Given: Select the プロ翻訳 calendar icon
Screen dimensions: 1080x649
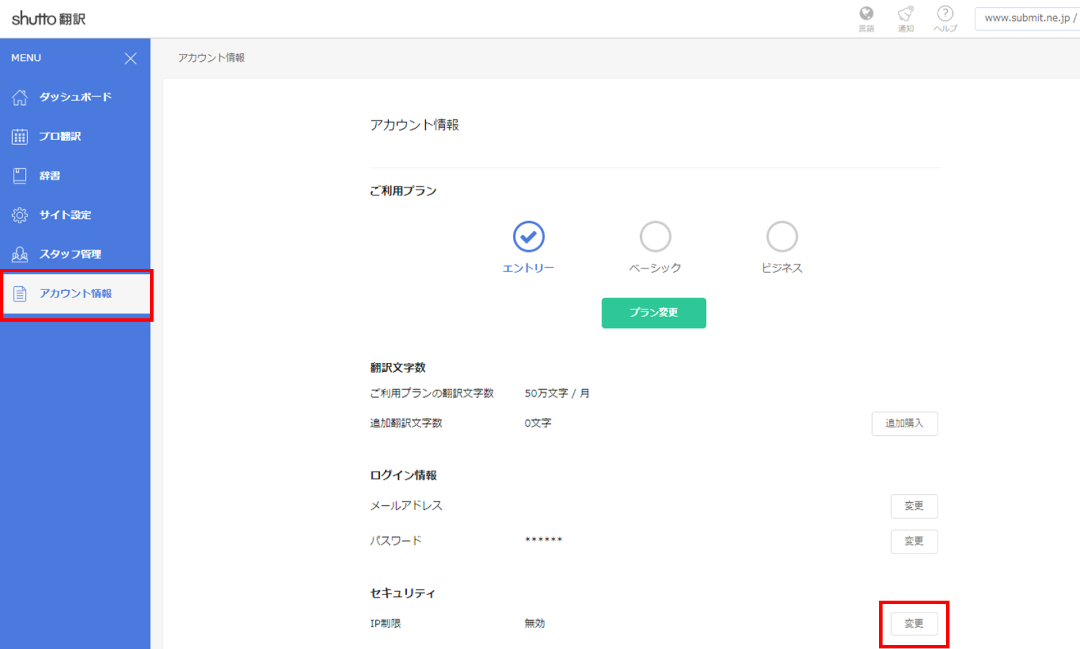Looking at the screenshot, I should coord(20,136).
